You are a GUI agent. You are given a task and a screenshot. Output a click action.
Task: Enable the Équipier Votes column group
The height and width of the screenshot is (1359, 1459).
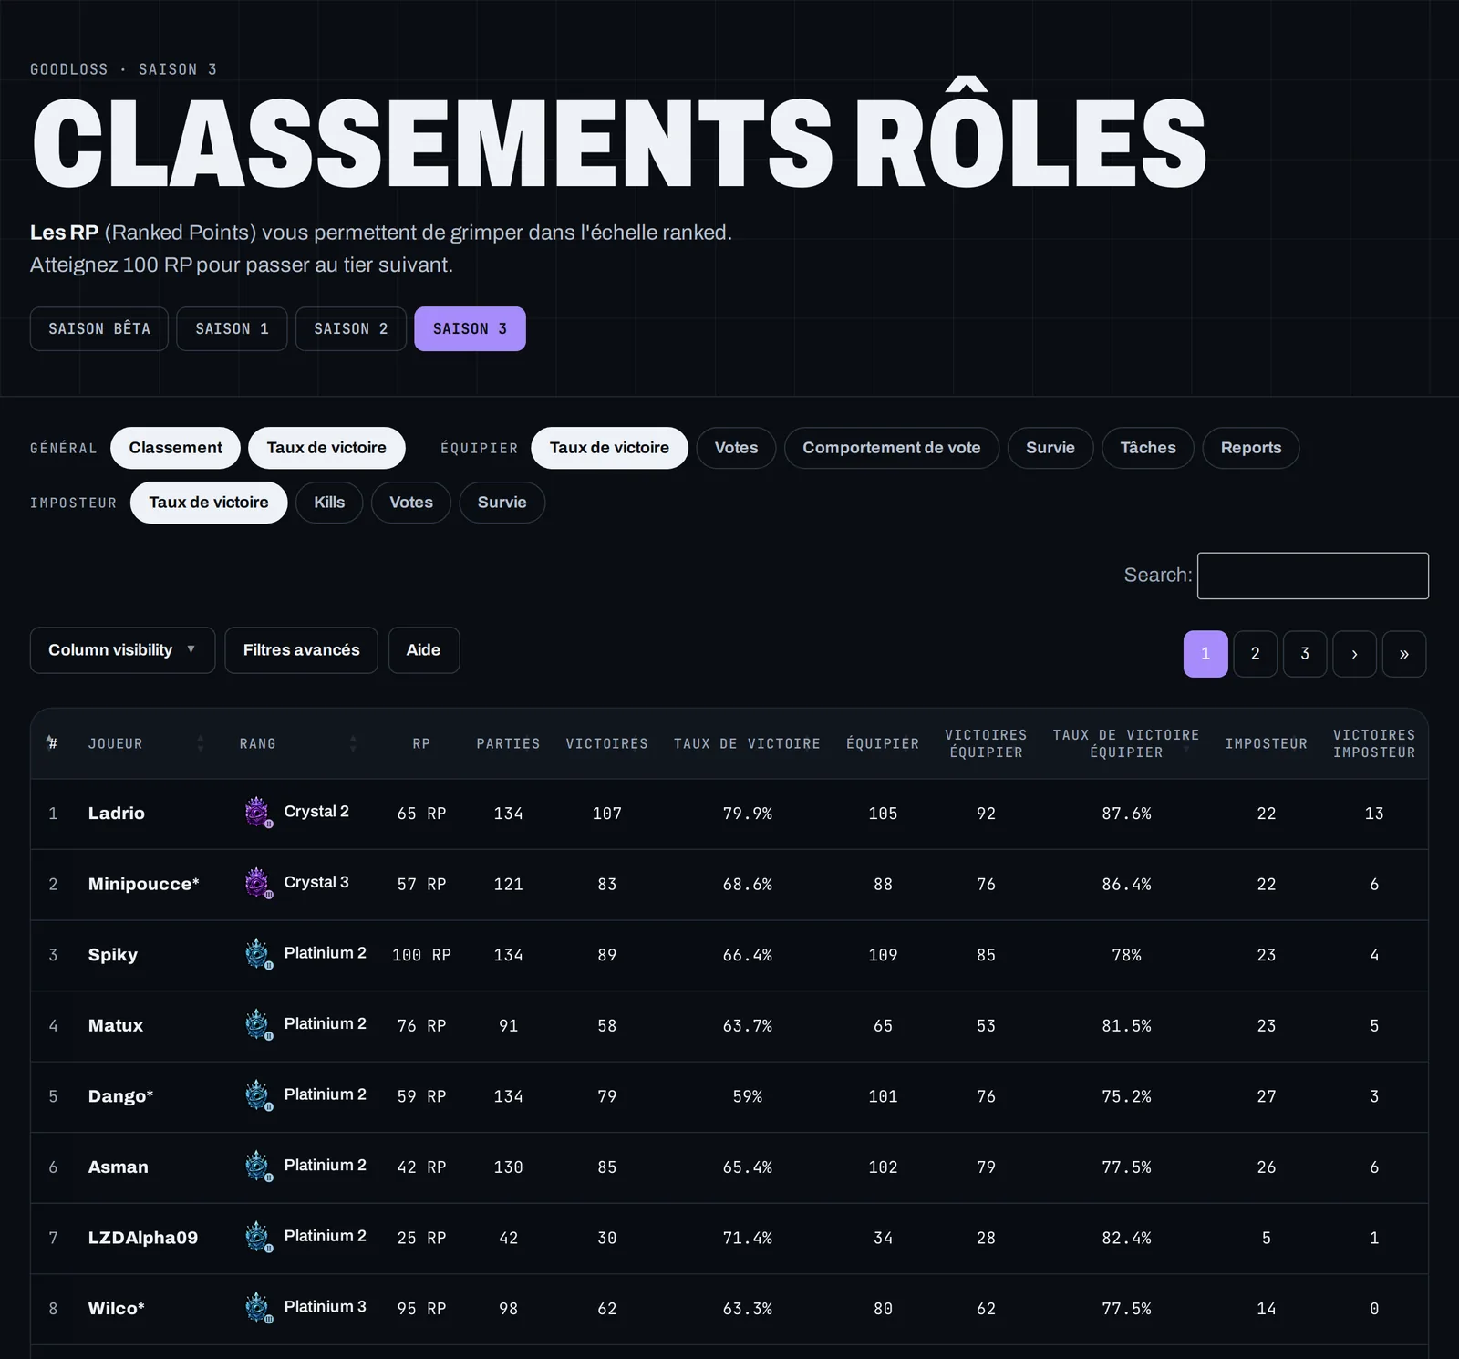[x=736, y=448]
